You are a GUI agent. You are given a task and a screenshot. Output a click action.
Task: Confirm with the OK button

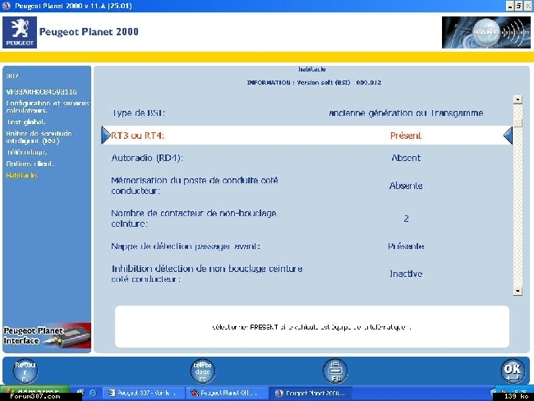(513, 371)
